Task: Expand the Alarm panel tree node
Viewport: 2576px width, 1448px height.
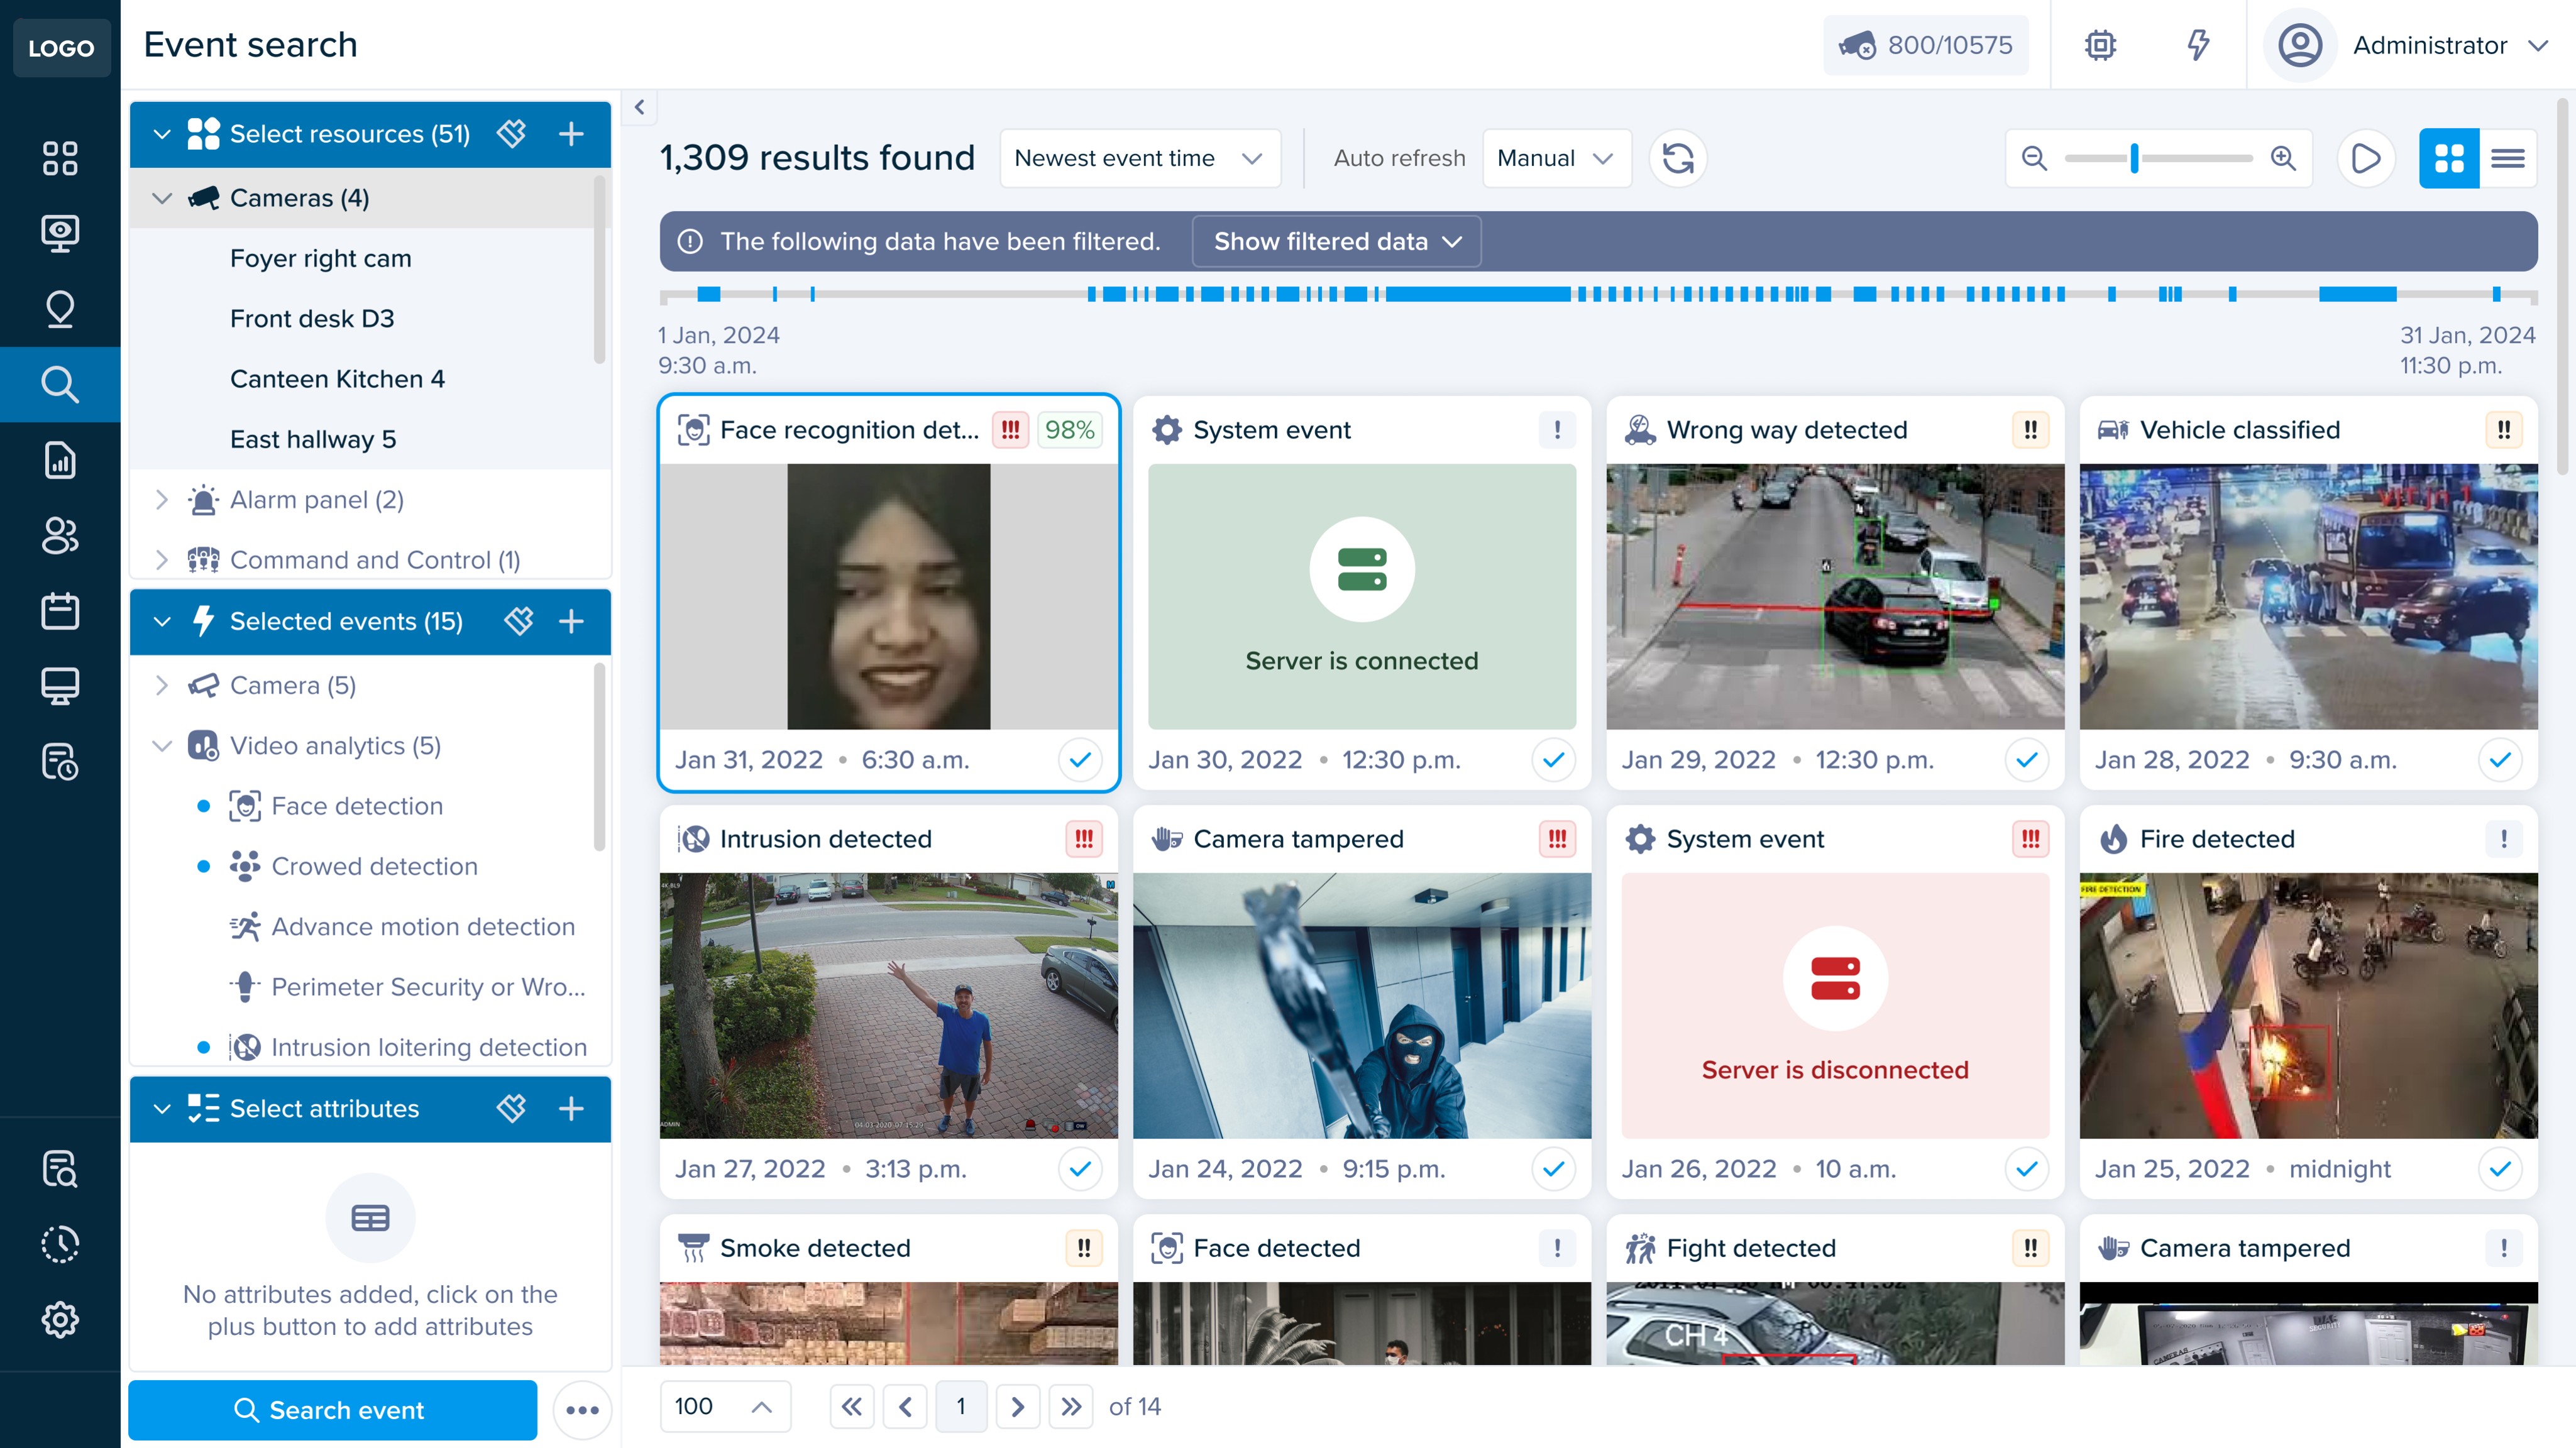Action: pos(162,500)
